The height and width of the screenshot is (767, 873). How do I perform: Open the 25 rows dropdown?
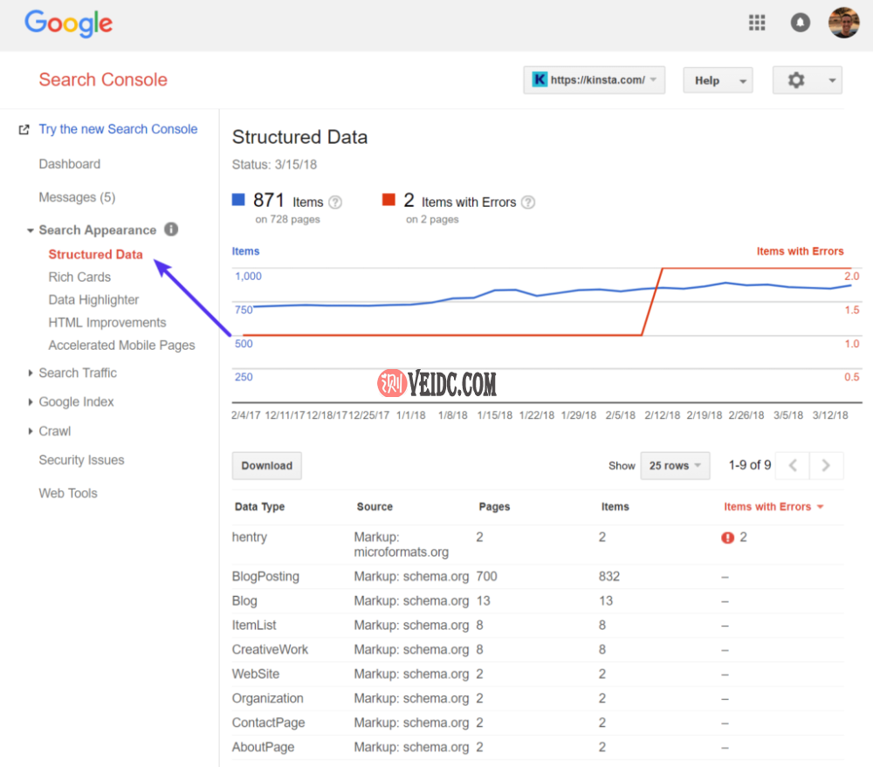675,465
